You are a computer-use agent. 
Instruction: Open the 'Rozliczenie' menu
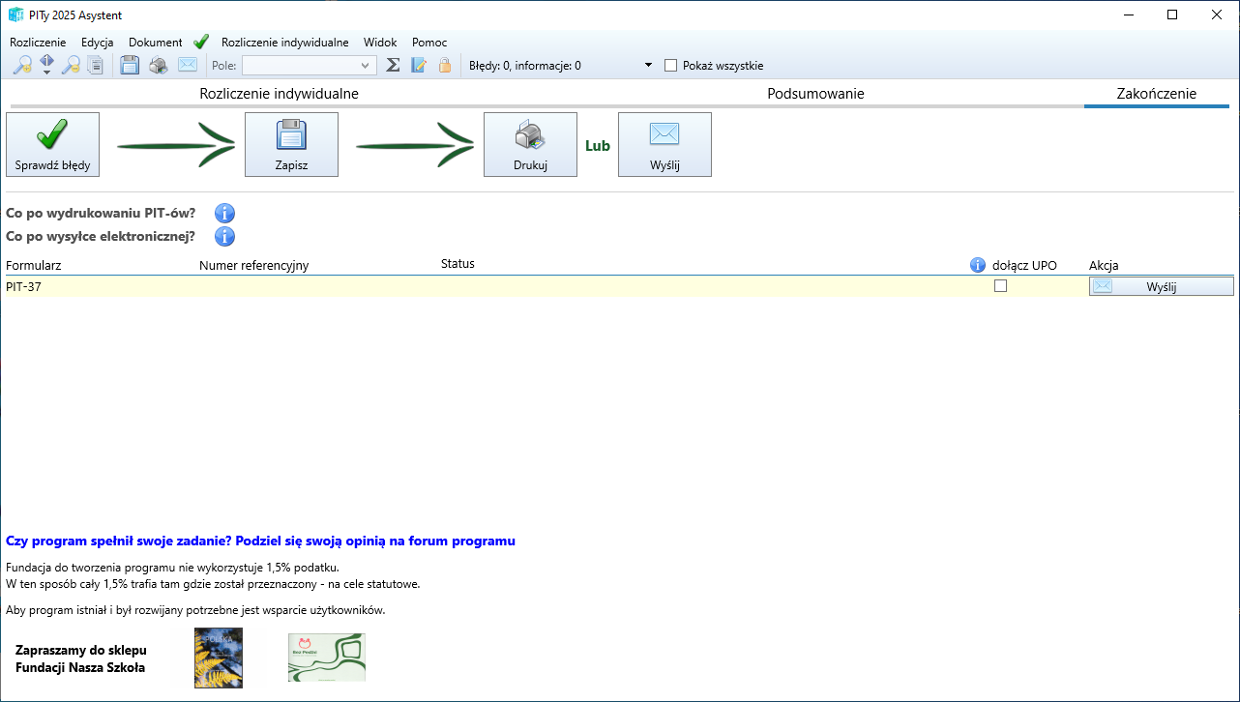click(38, 43)
